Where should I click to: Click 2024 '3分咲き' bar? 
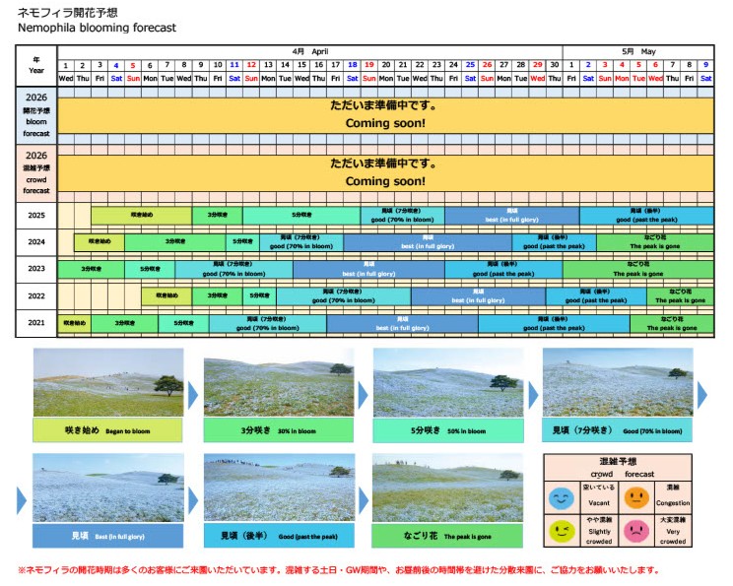tap(175, 242)
